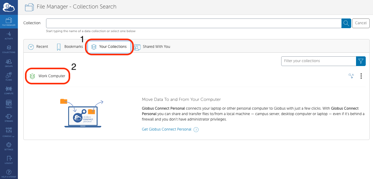Open Settings gear in sidebar
The height and width of the screenshot is (179, 373).
point(9,147)
